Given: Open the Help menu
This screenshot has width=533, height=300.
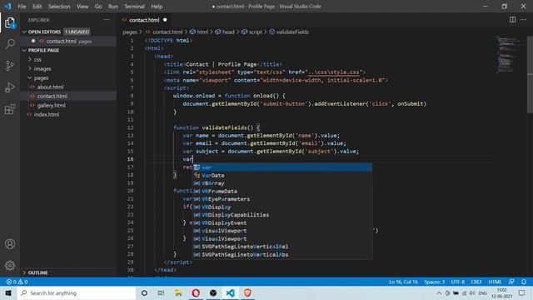Looking at the screenshot, I should pyautogui.click(x=157, y=6).
